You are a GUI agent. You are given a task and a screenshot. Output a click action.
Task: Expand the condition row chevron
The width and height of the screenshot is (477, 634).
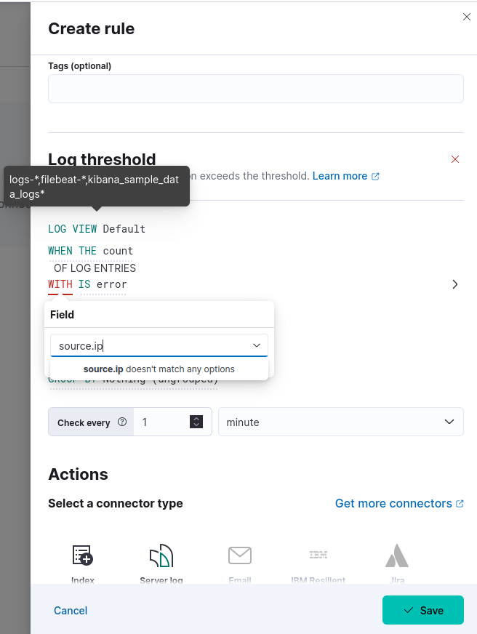click(455, 284)
